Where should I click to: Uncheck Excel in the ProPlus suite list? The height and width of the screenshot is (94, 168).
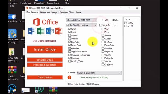(x=70, y=32)
